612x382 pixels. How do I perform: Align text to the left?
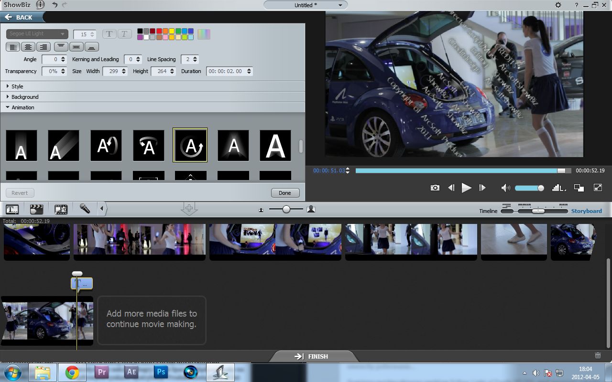click(13, 47)
